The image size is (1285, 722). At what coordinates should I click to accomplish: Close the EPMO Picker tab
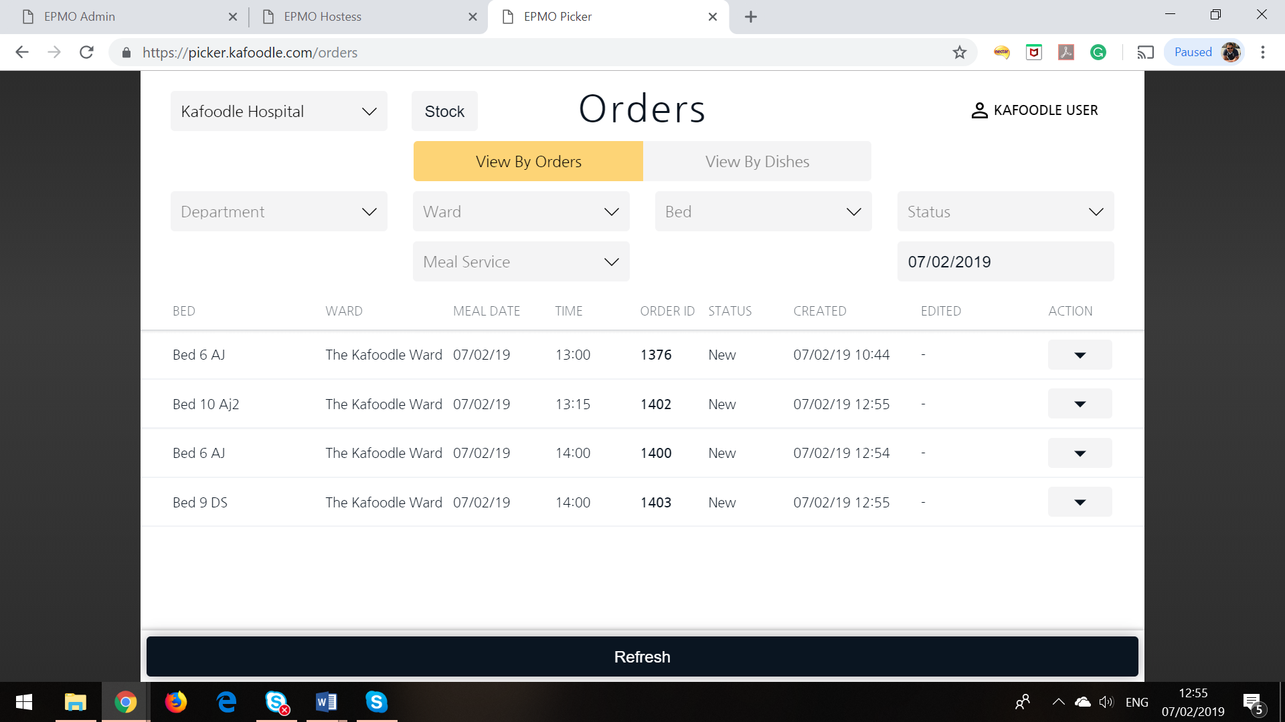(x=713, y=17)
